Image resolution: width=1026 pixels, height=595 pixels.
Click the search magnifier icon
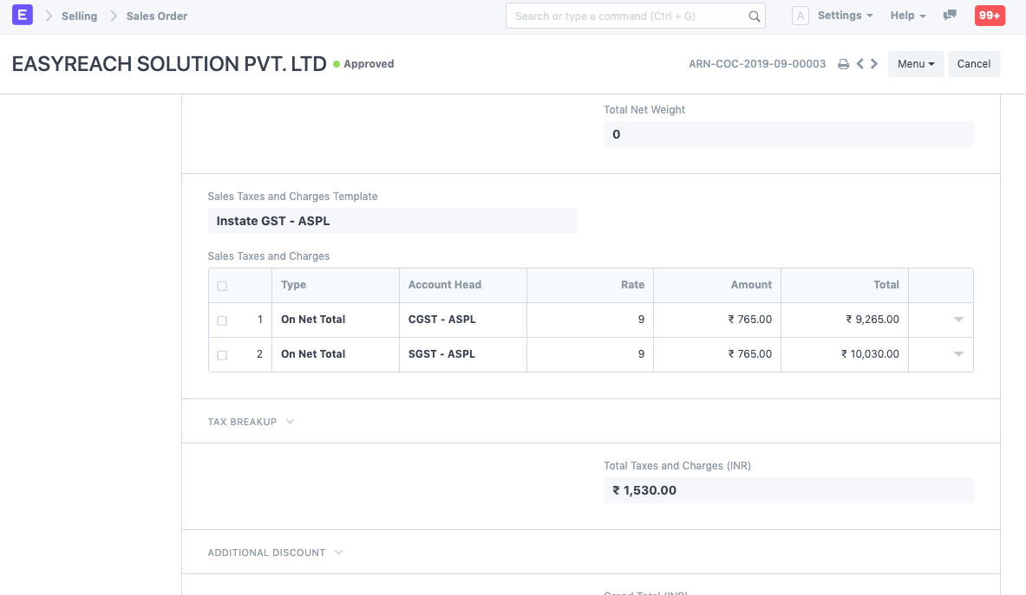pos(755,16)
